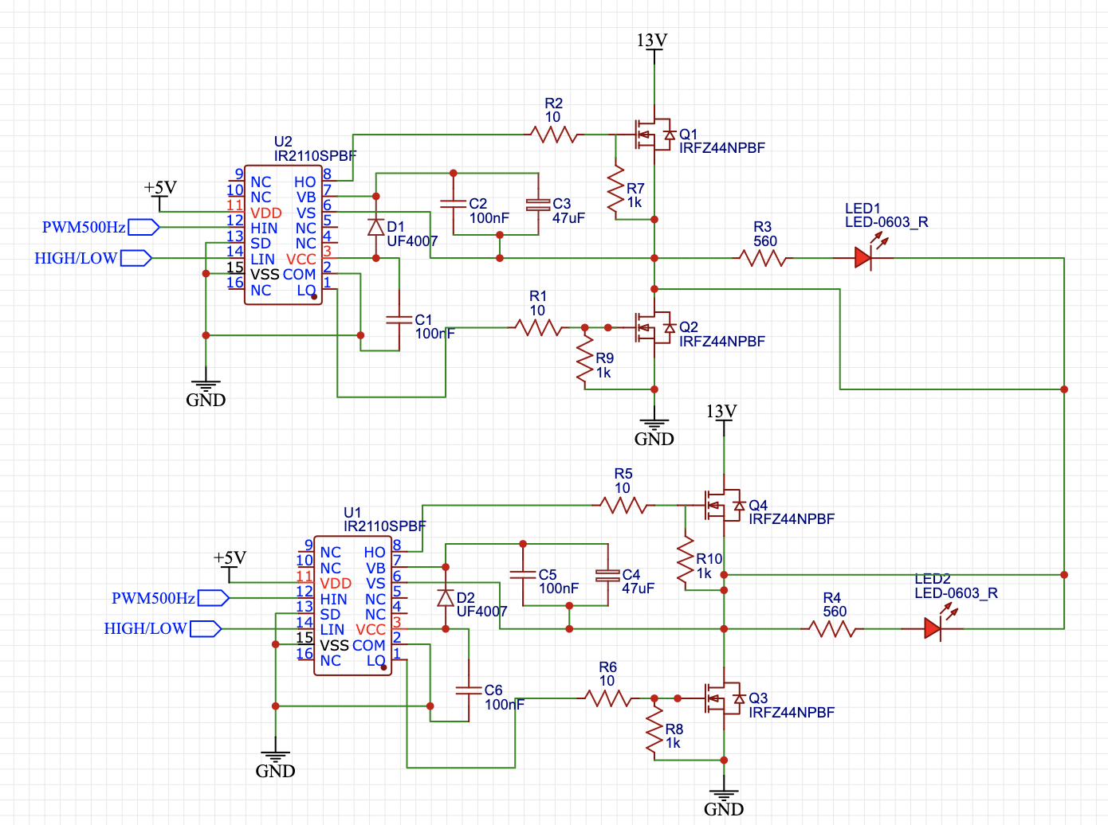
Task: Click the '560' value text under R4
Action: [835, 612]
